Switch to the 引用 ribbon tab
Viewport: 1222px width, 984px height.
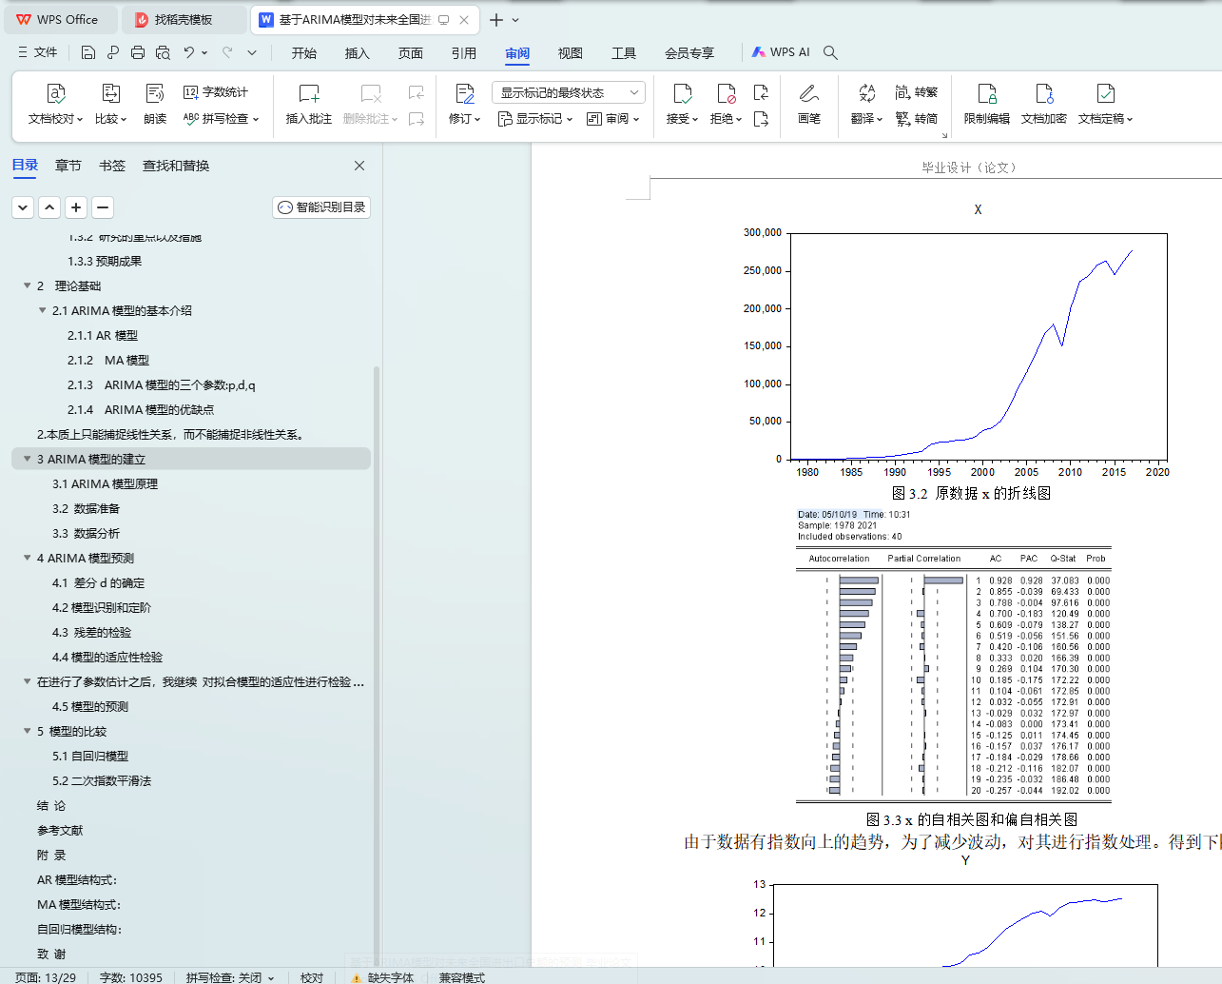464,53
